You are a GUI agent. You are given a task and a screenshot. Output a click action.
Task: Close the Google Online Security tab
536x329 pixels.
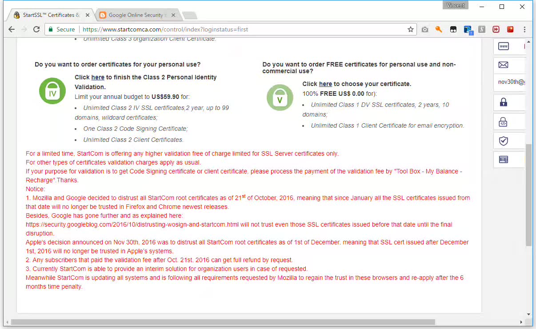click(173, 15)
